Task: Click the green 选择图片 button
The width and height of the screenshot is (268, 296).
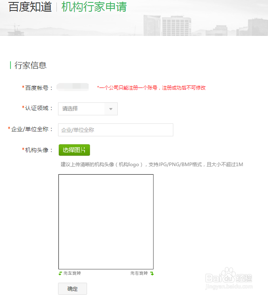Action: coord(74,150)
